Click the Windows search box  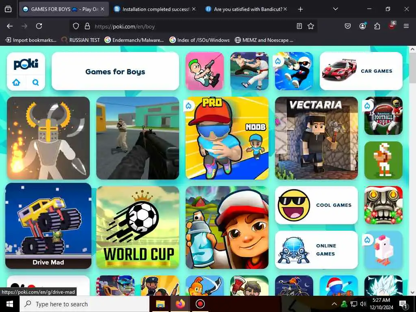coord(84,304)
